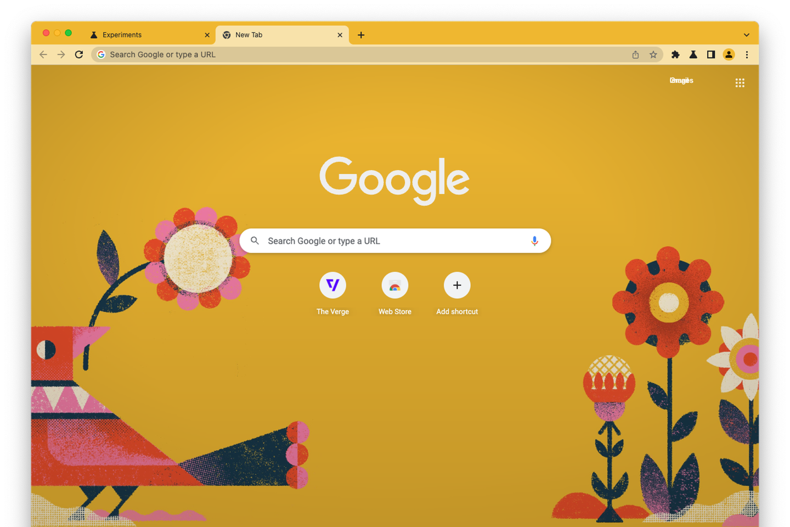Click inside the Google search box
The image size is (790, 527).
tap(384, 240)
